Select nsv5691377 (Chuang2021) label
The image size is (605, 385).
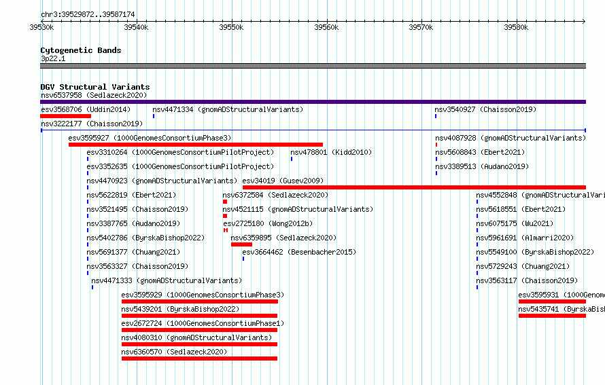coord(133,252)
